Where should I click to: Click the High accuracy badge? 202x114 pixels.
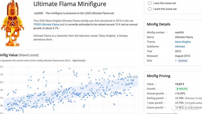tap(79, 61)
